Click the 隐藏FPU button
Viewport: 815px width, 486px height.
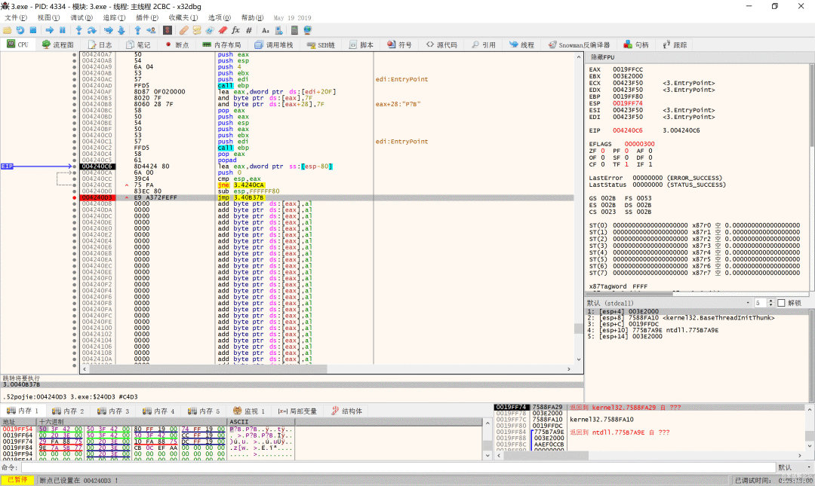tap(604, 57)
